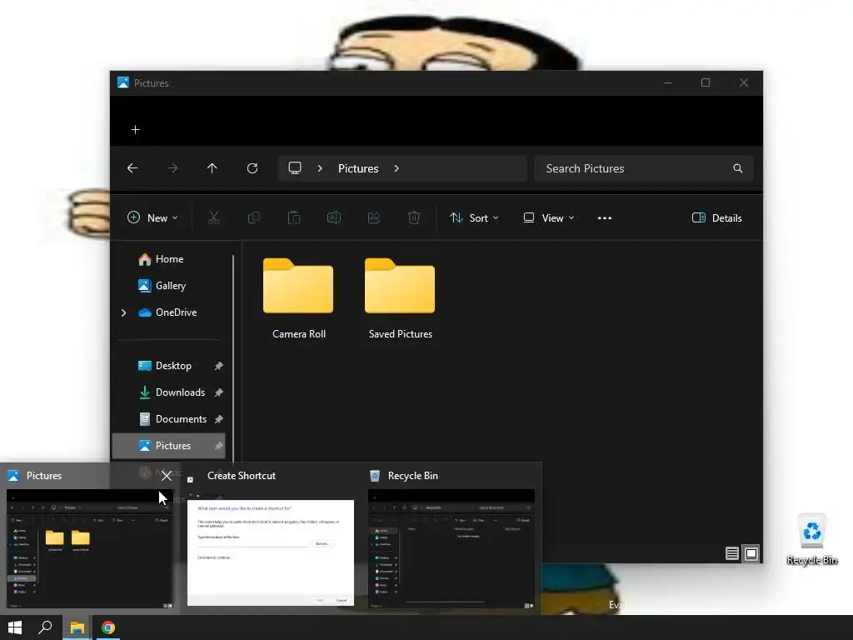The image size is (853, 640).
Task: Switch to details list view icon
Action: coord(731,553)
